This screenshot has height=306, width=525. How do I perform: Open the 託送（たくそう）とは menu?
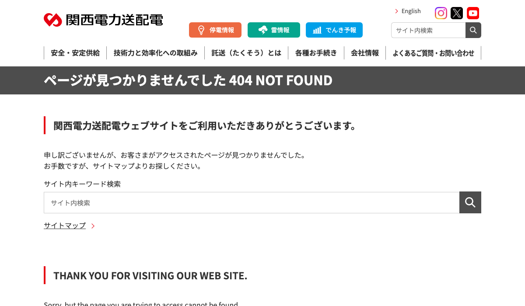[x=246, y=53]
